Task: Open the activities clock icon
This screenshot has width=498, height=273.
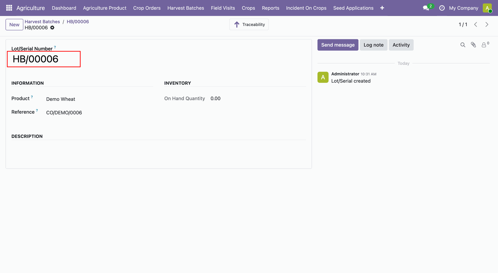Action: tap(442, 8)
